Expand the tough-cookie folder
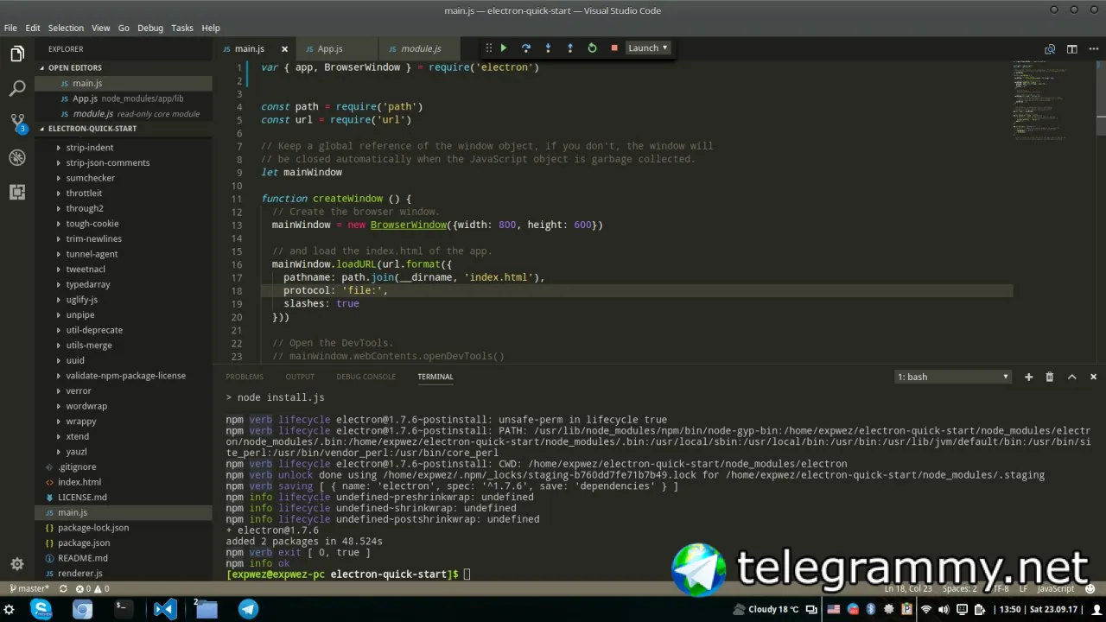The height and width of the screenshot is (622, 1106). coord(124,224)
